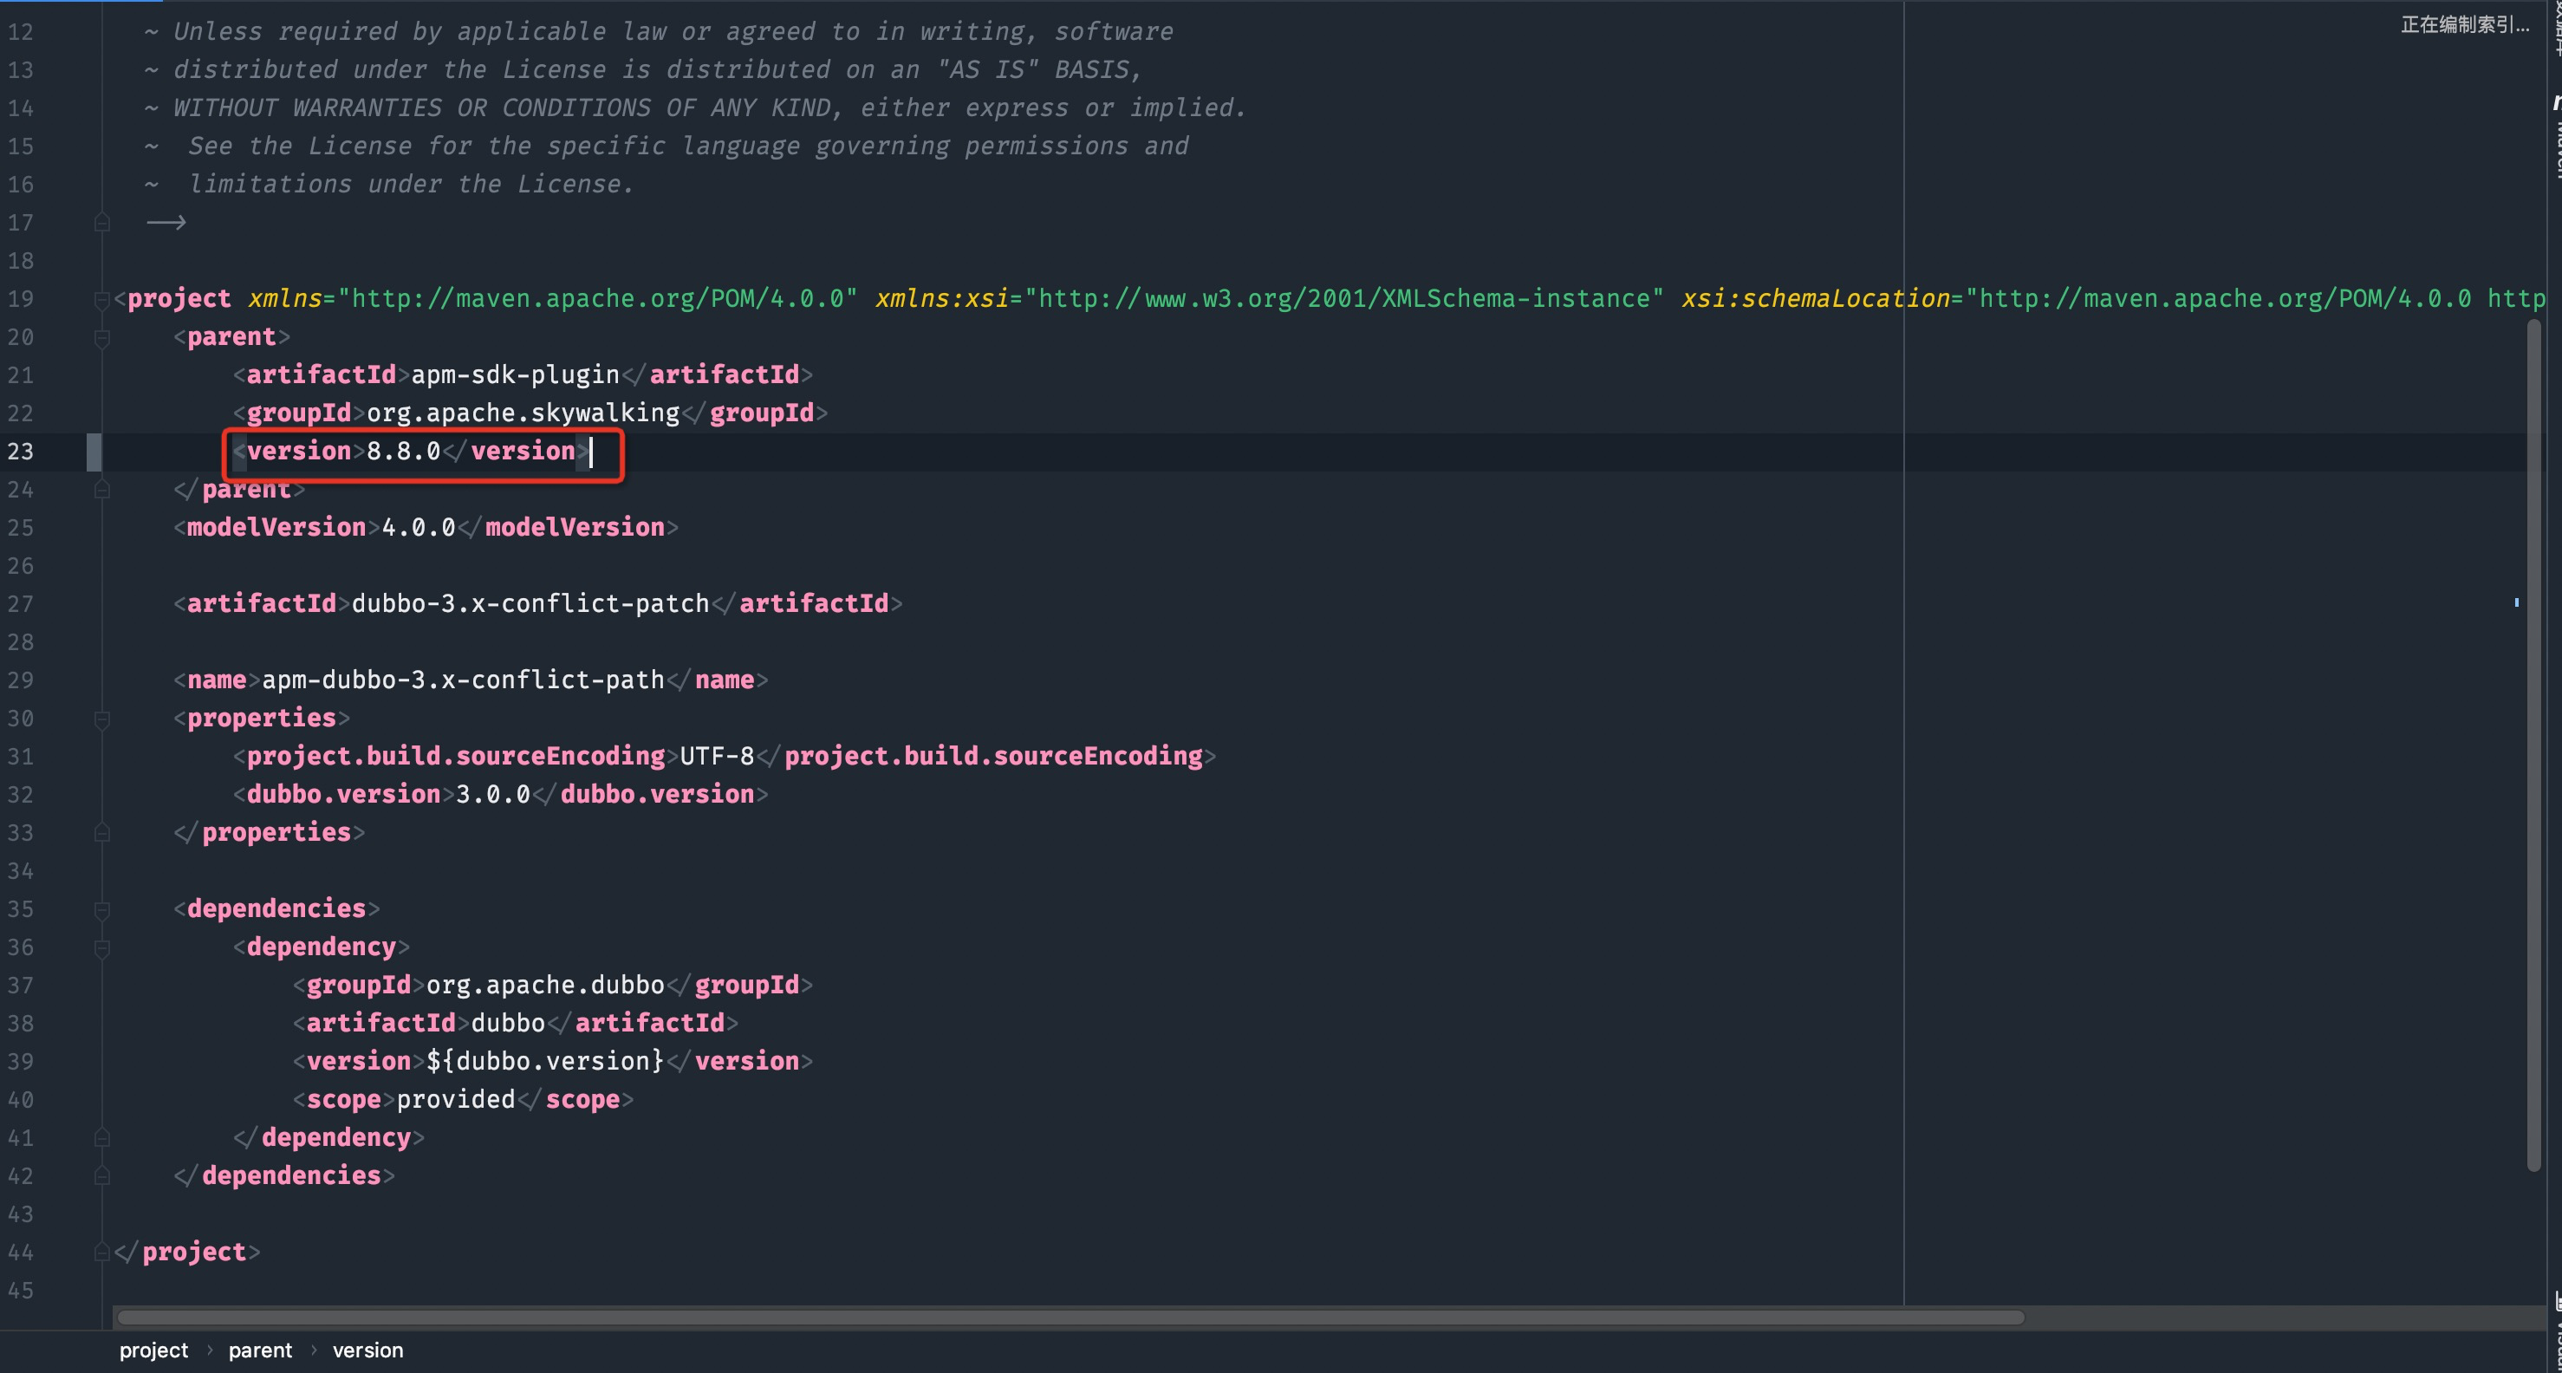This screenshot has height=1373, width=2562.
Task: Select the parent breadcrumb
Action: (260, 1350)
